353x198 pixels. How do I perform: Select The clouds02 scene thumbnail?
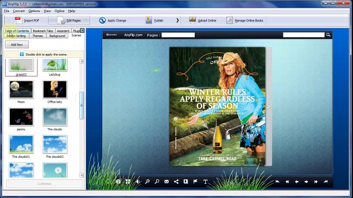click(55, 144)
